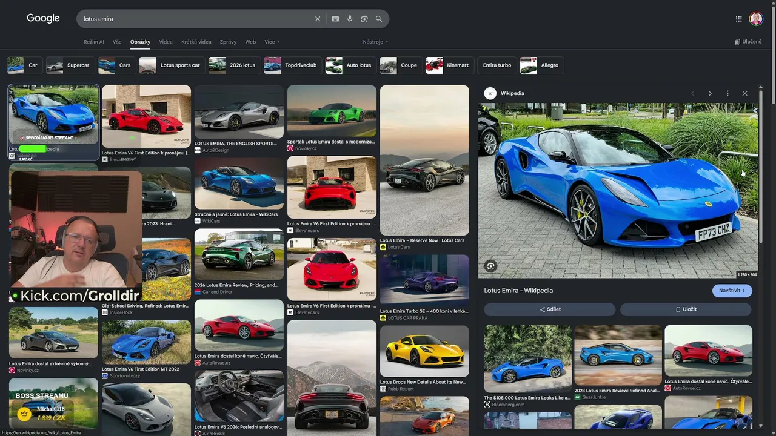Search by image using the camera icon
Image resolution: width=776 pixels, height=436 pixels.
coord(364,19)
